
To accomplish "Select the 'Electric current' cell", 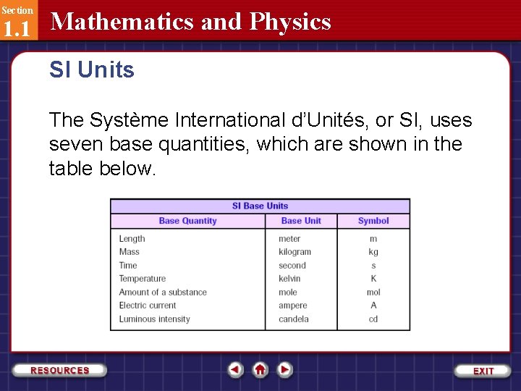I will coord(147,306).
